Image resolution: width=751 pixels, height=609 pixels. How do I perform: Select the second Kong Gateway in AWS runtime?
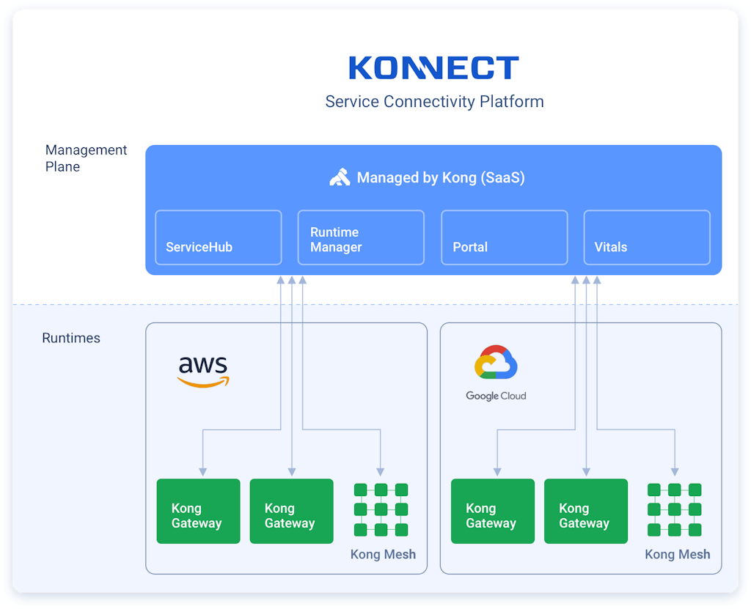tap(291, 512)
